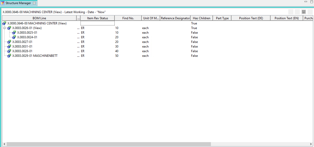
Task: Click the icon next to X.0003.0027-01
Action: point(9,42)
